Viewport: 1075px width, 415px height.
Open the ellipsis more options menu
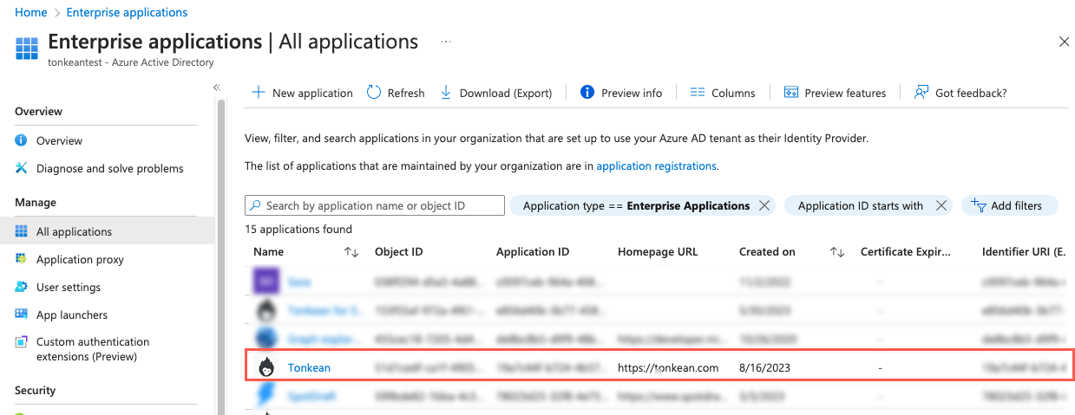(446, 42)
